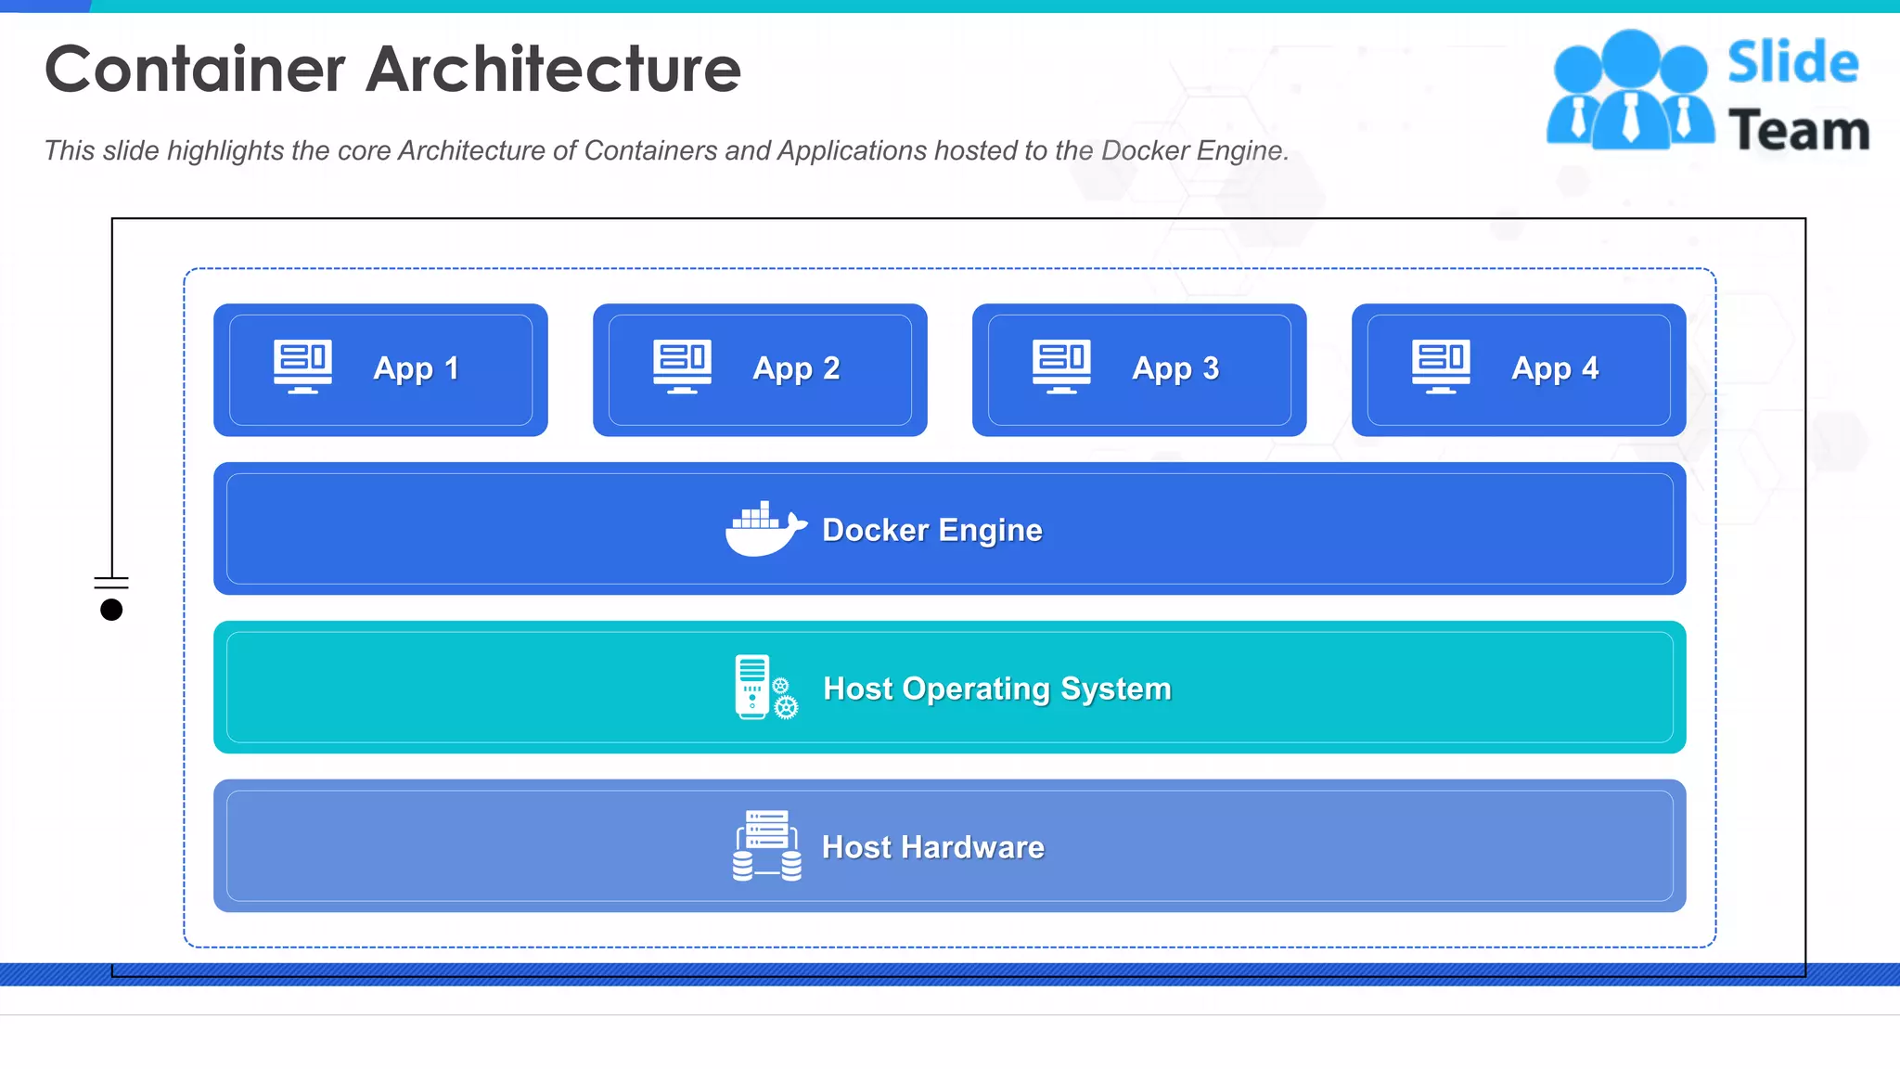Click the Host Operating System label
1900x1069 pixels.
tap(997, 689)
